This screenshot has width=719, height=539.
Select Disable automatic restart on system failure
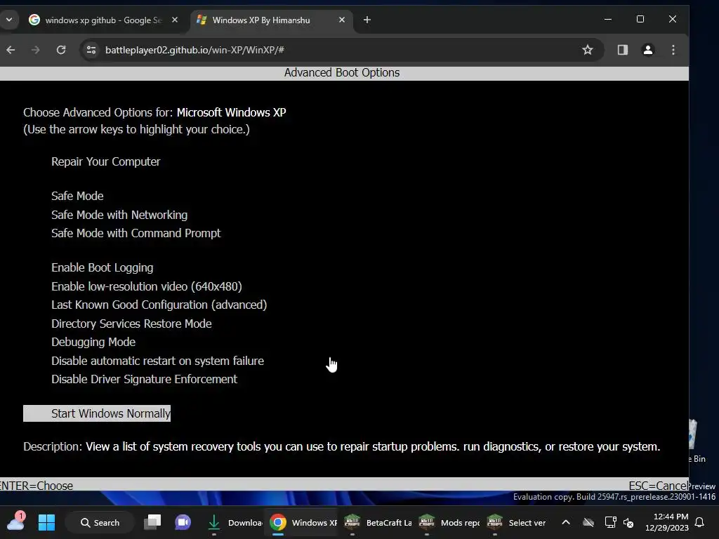point(158,361)
